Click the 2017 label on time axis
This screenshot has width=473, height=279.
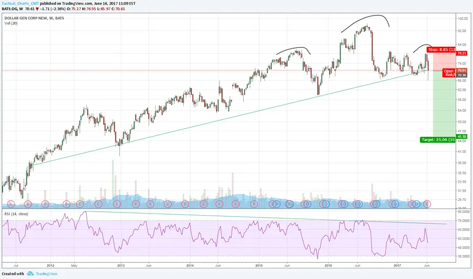(397, 266)
